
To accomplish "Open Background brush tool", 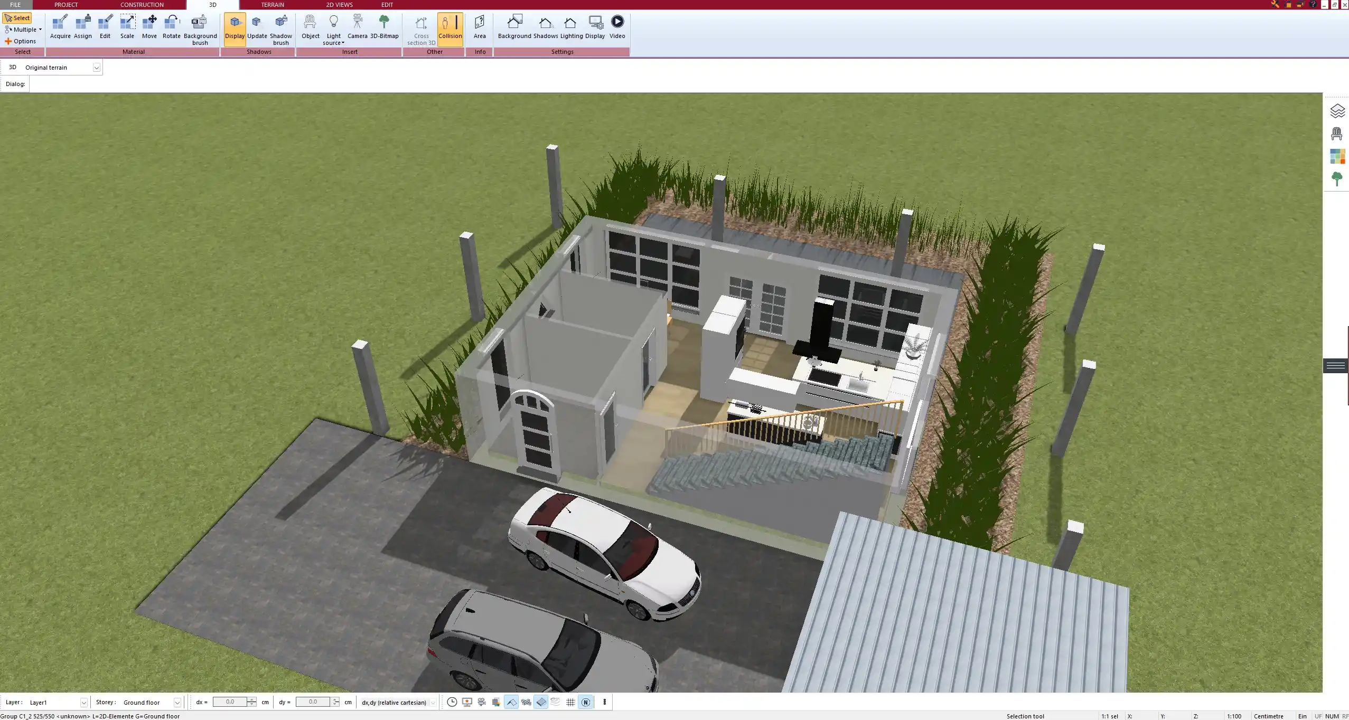I will coord(200,29).
